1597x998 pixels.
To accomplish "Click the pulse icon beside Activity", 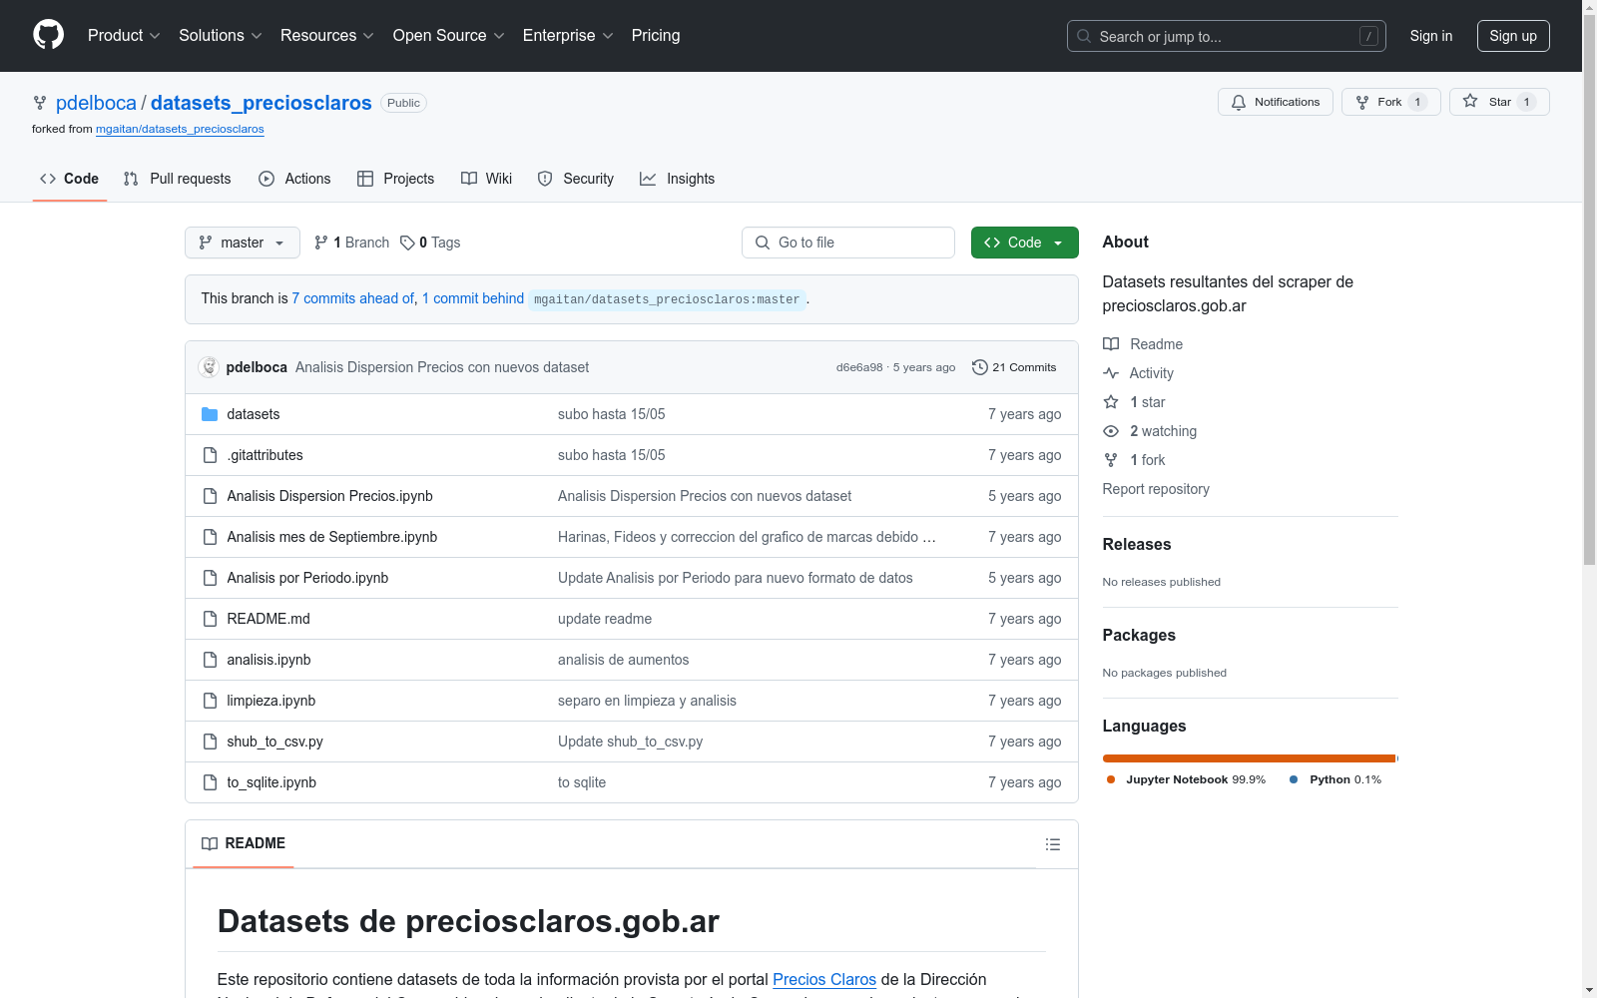I will coord(1111,373).
